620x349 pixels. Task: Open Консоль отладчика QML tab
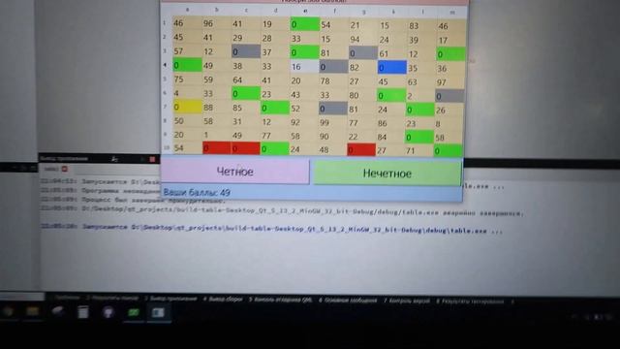(x=280, y=300)
